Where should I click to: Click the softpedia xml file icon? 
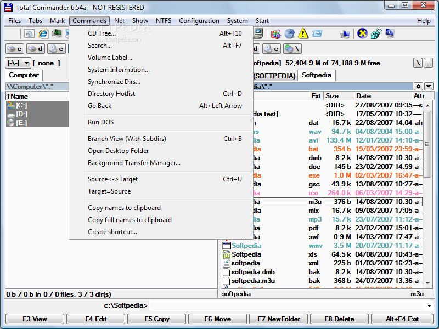point(226,263)
